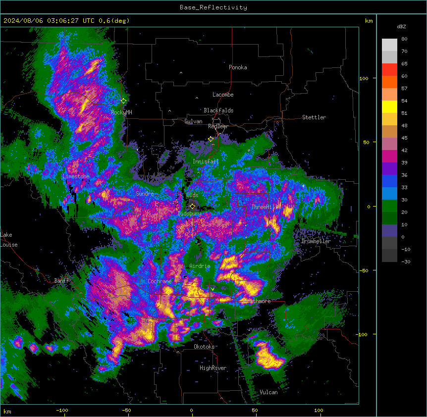Select the Banff map label
The width and height of the screenshot is (427, 417).
61,281
